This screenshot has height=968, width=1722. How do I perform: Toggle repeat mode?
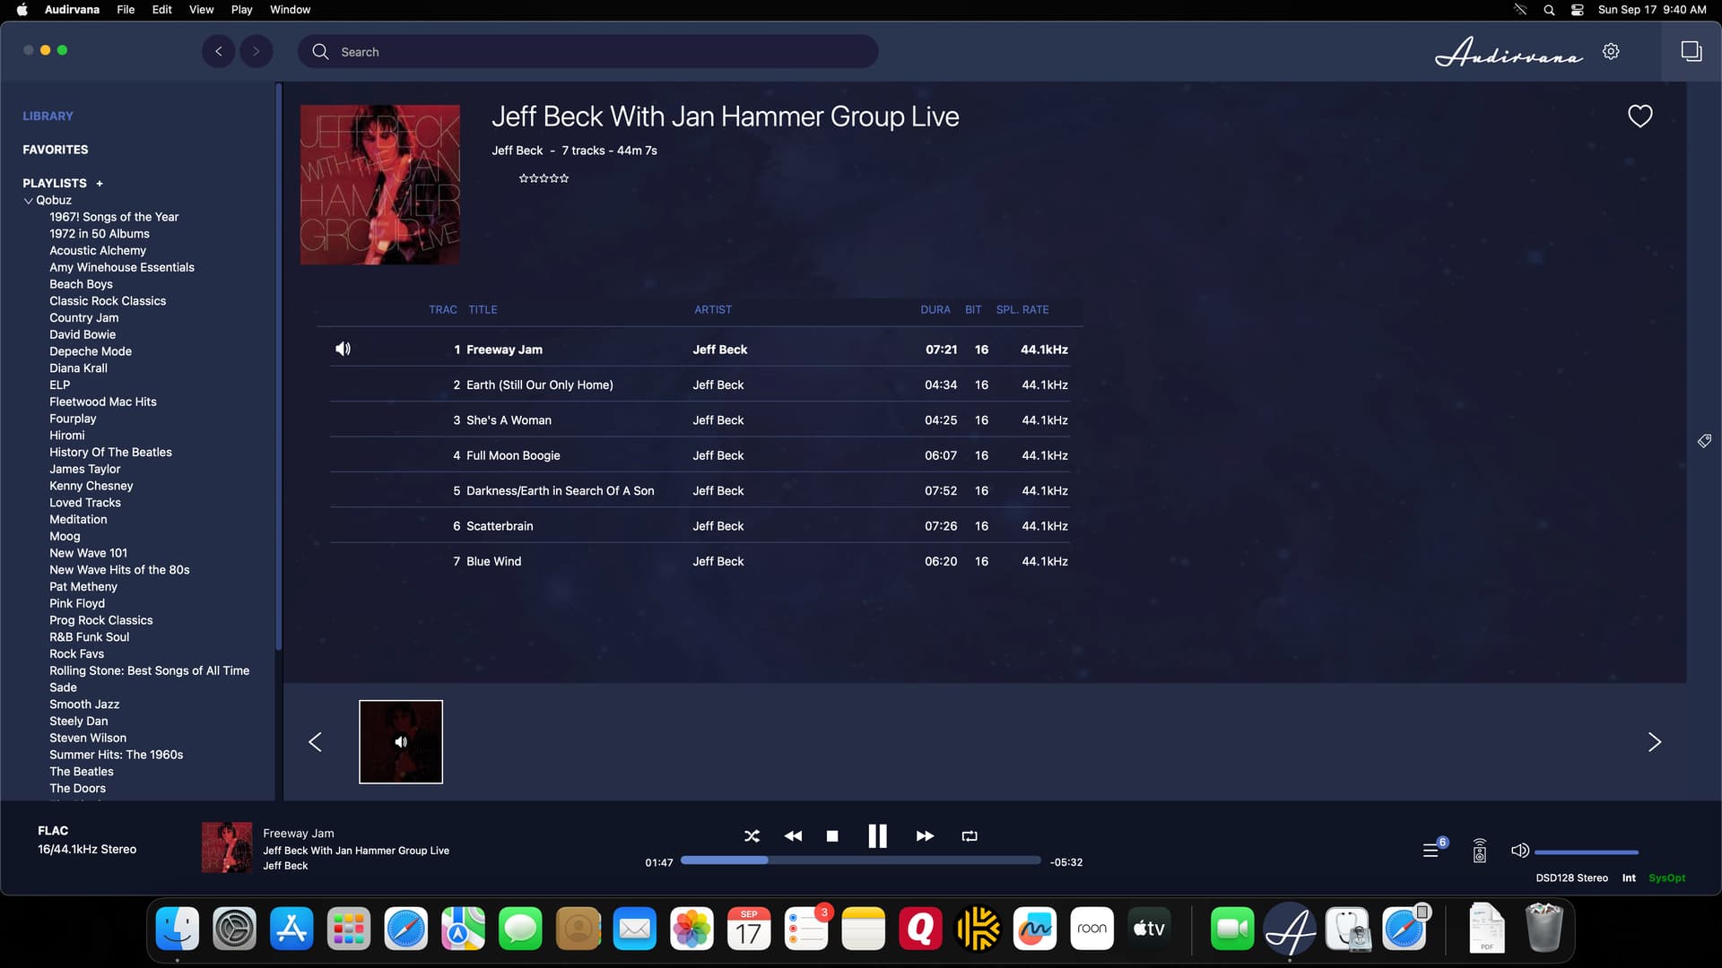(970, 835)
